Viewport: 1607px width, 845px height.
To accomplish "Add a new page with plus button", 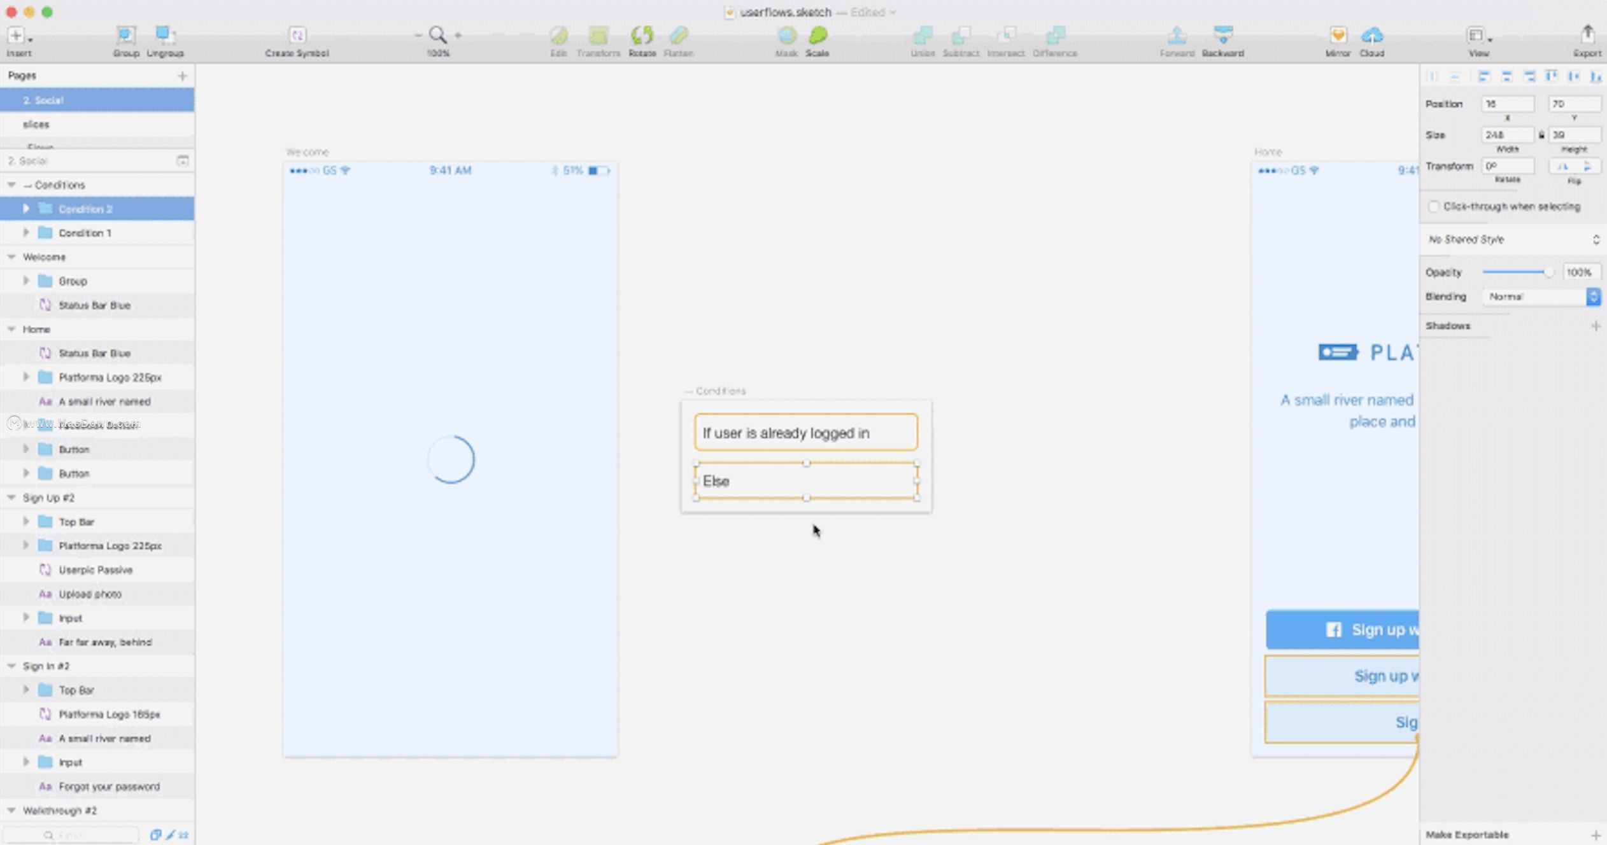I will [183, 76].
